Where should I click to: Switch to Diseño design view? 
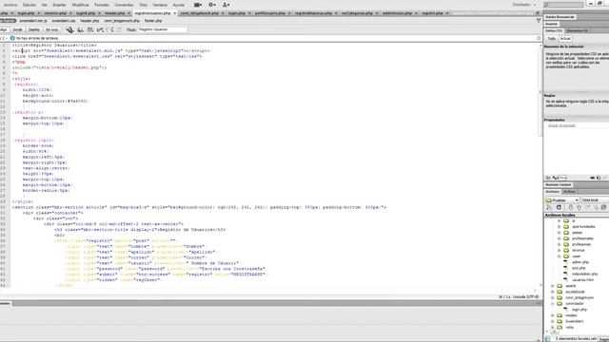click(34, 29)
